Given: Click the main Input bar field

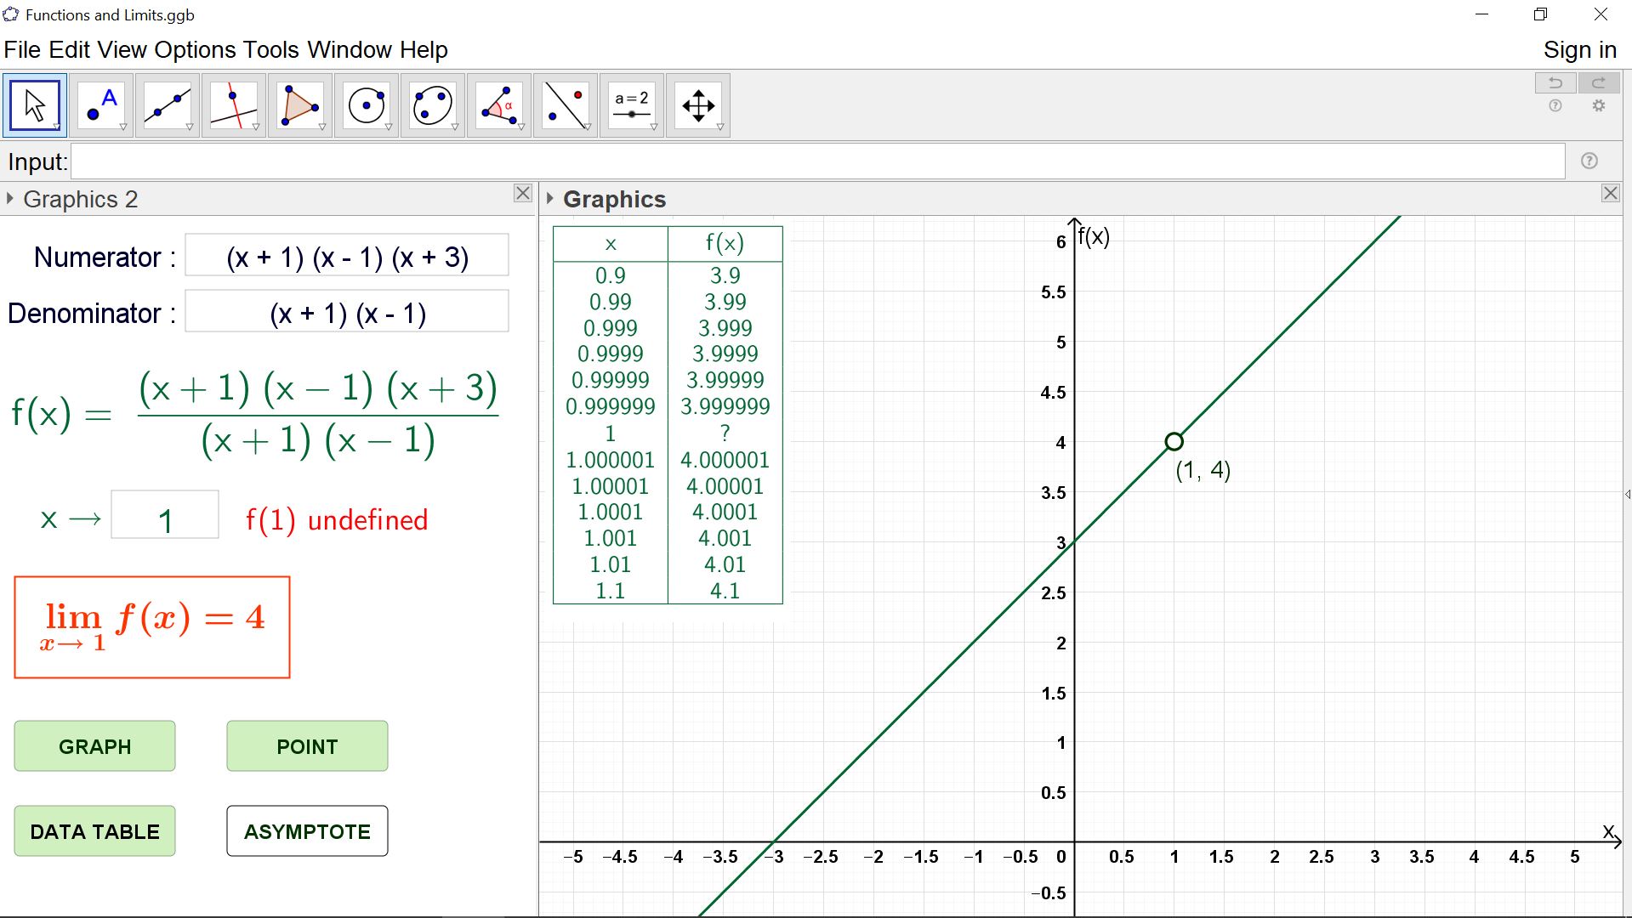Looking at the screenshot, I should [818, 161].
